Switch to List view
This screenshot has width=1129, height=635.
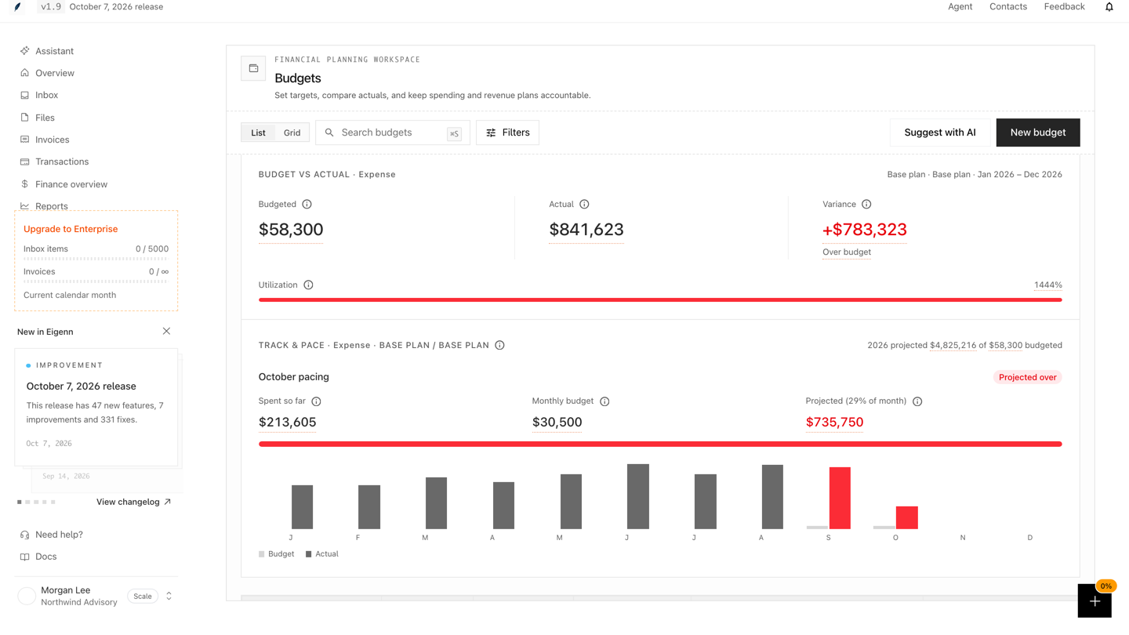[258, 132]
